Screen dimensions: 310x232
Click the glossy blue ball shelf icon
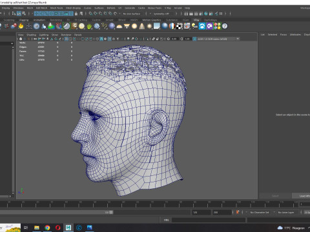point(165,26)
